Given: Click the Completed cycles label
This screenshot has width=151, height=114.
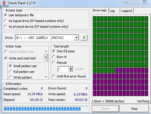Looking at the screenshot, I should (16, 89).
